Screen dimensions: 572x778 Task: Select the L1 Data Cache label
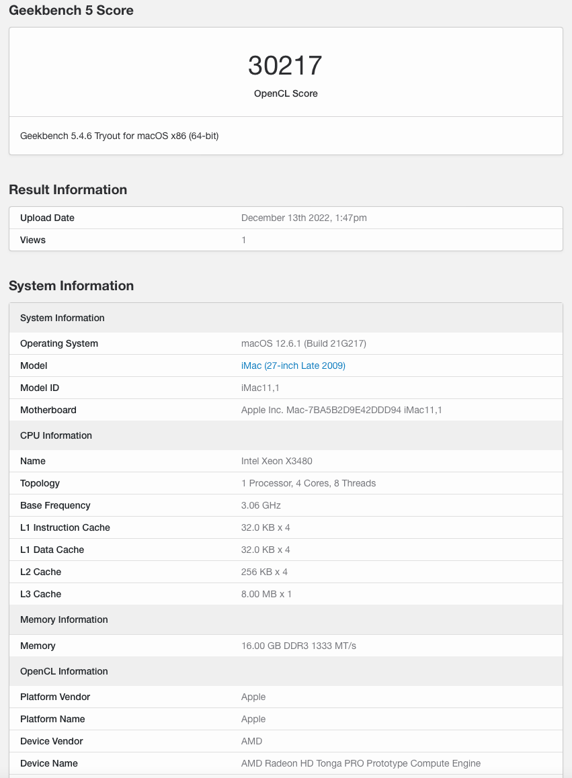[x=52, y=550]
